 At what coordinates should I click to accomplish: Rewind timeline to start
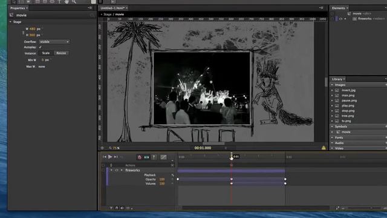click(105, 157)
